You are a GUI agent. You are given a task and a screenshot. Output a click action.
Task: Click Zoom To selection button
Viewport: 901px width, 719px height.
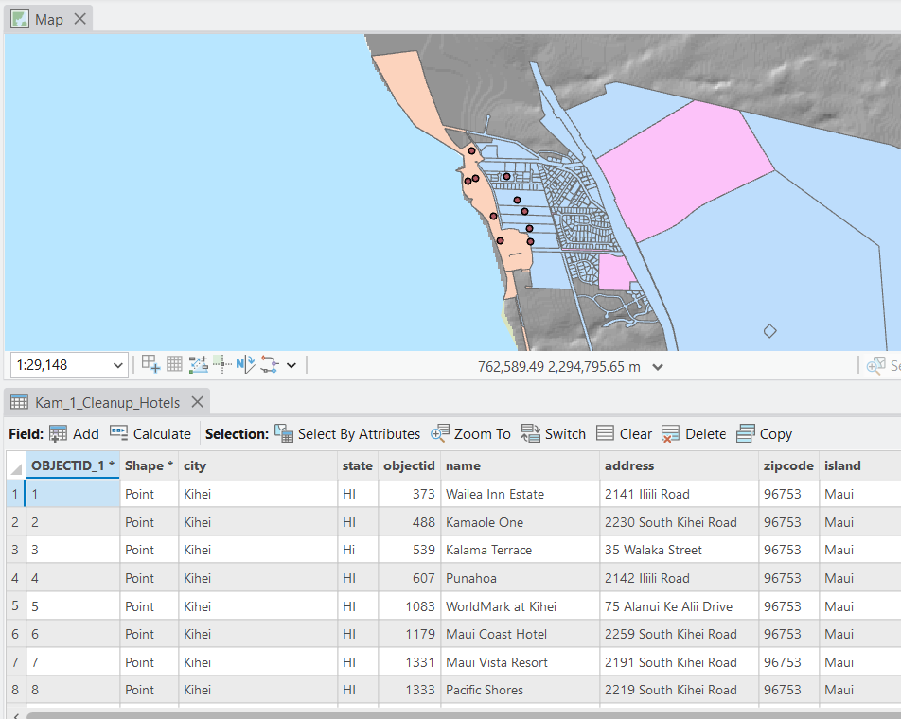coord(470,434)
